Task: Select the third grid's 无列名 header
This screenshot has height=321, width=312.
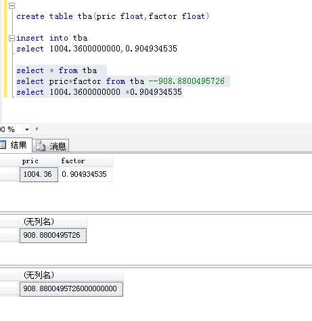Action: (x=71, y=275)
